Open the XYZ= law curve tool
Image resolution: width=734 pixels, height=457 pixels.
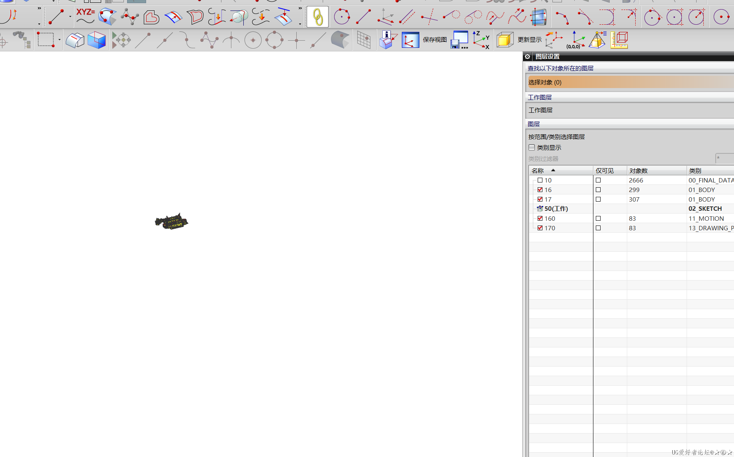pos(85,17)
